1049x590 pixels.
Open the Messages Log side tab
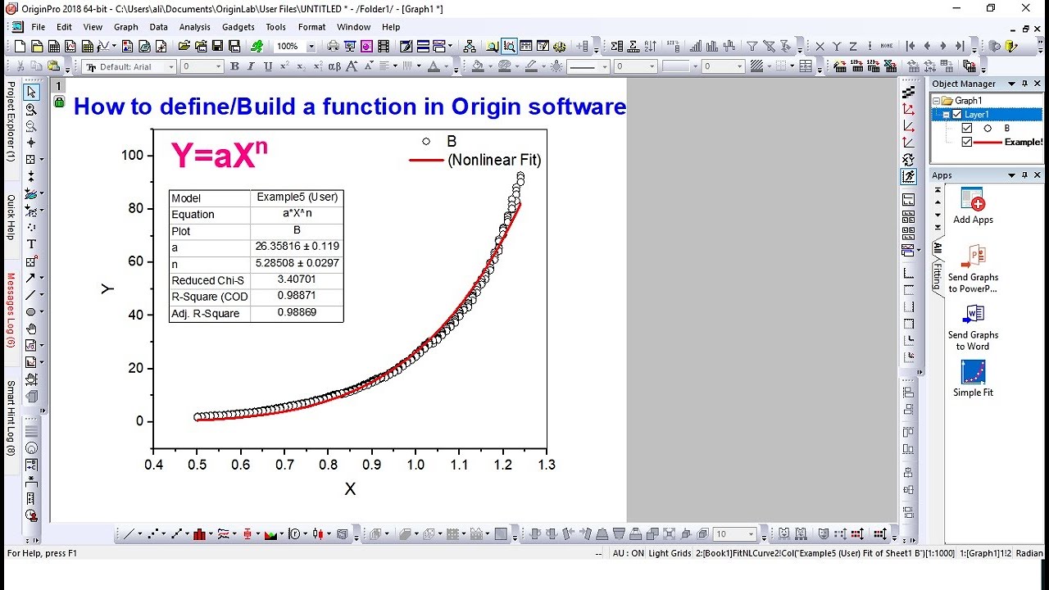pyautogui.click(x=11, y=310)
